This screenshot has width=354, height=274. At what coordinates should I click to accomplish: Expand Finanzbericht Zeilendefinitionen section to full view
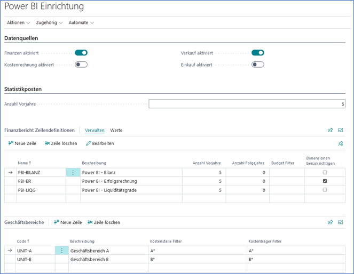pyautogui.click(x=341, y=130)
